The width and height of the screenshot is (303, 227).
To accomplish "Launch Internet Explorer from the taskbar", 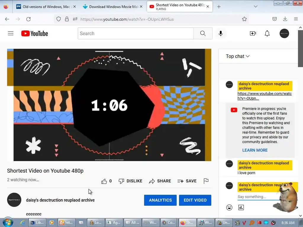I will tap(22, 223).
